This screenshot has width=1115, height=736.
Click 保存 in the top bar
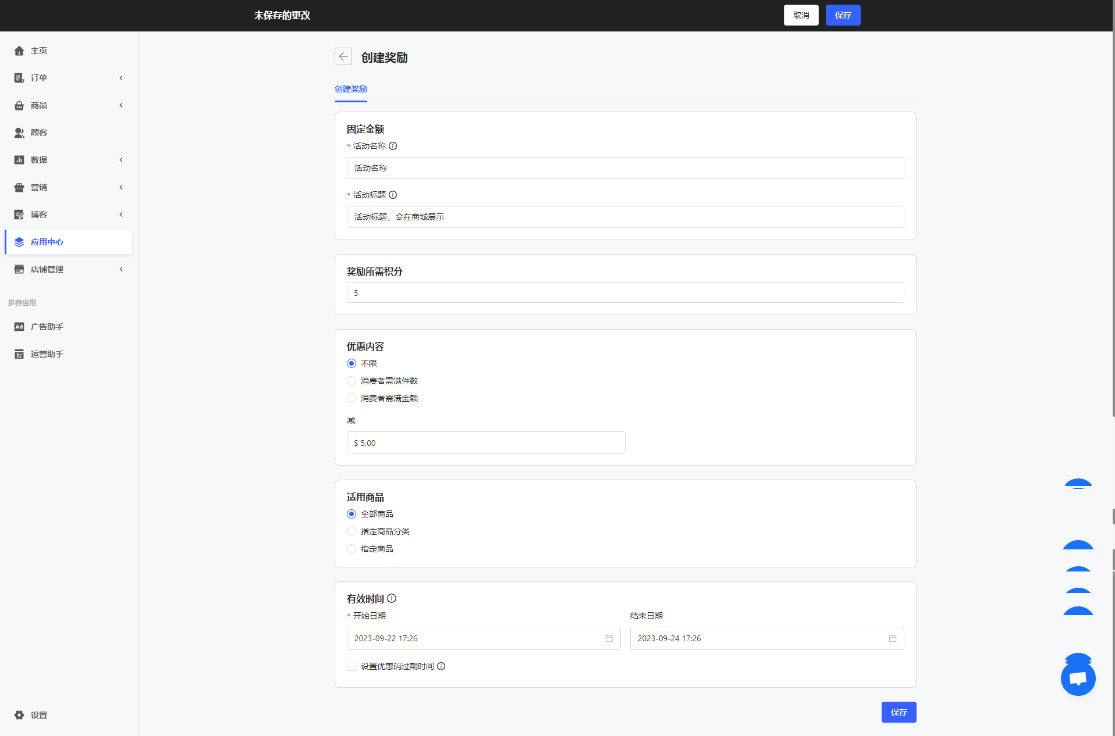[843, 15]
